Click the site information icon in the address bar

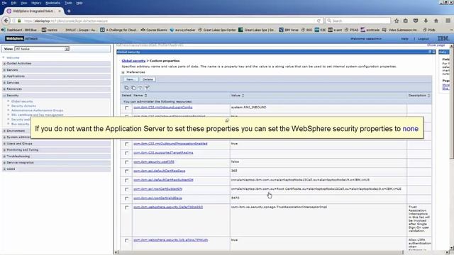(14, 21)
